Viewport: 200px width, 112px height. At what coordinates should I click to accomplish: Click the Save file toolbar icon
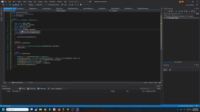tap(16, 5)
